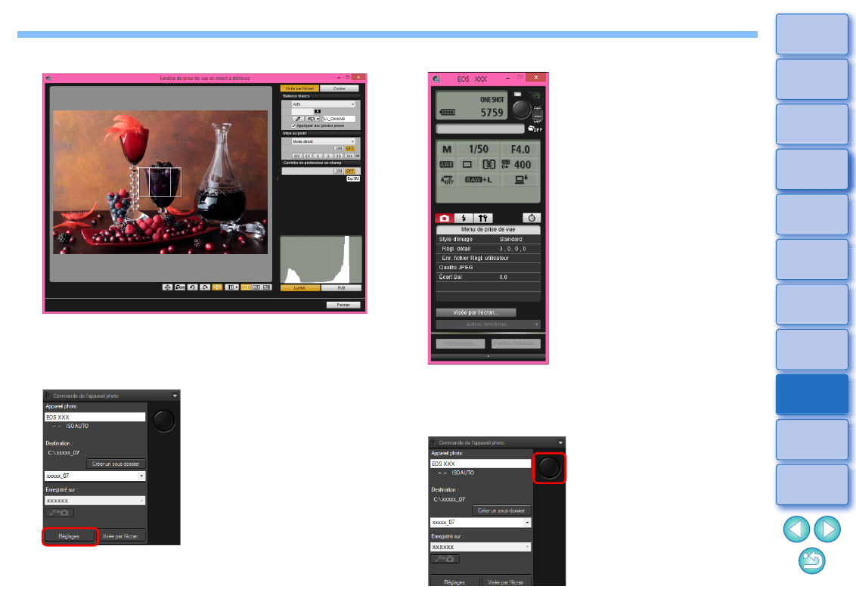Click the Réglages button in the left camera panel

[x=70, y=536]
